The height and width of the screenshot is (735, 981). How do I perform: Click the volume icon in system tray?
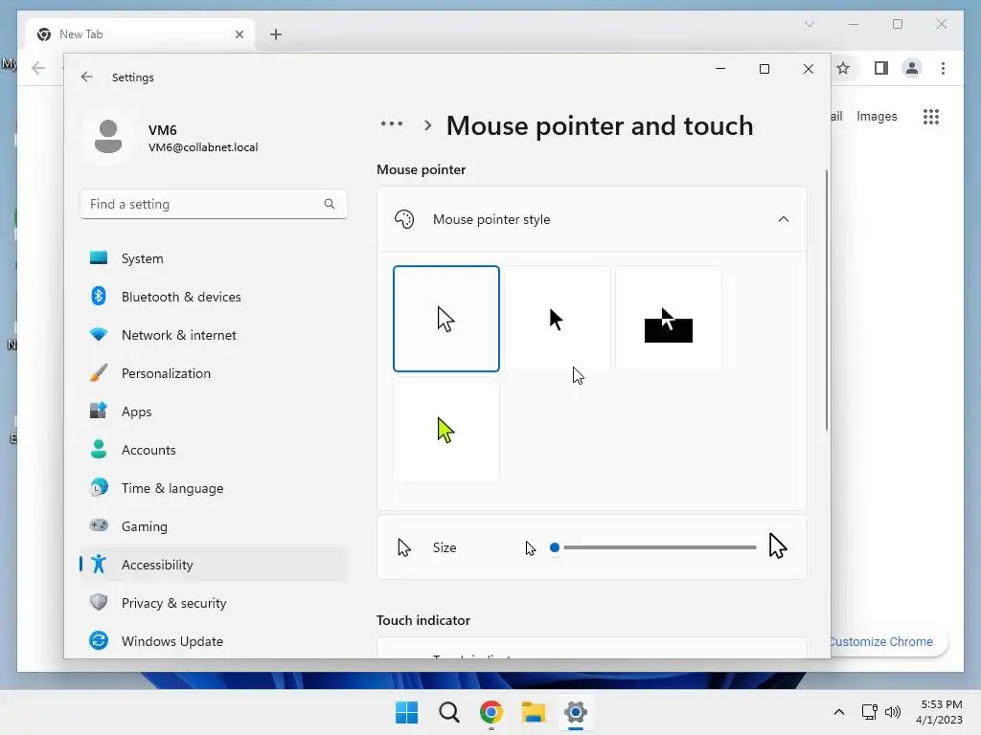point(893,712)
